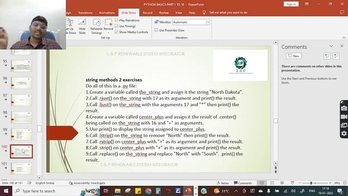Go to previous comment icon
This screenshot has width=348, height=196.
point(327,56)
